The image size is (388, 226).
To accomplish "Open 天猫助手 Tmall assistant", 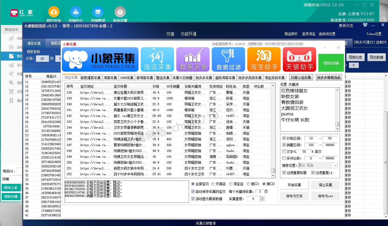I will (299, 59).
